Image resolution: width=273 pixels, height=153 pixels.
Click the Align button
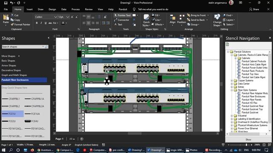click(172, 20)
